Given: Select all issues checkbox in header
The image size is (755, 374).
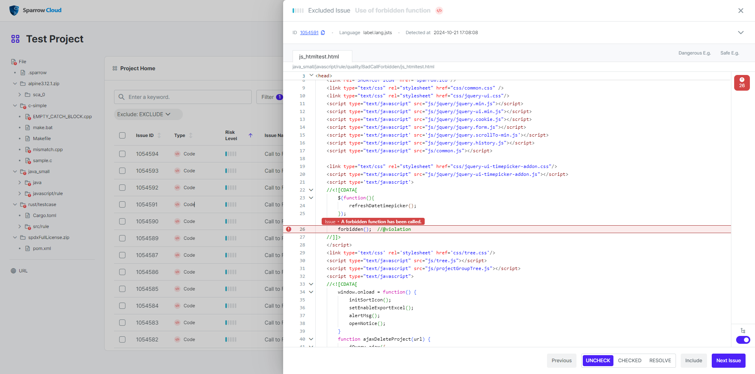Looking at the screenshot, I should (x=122, y=135).
